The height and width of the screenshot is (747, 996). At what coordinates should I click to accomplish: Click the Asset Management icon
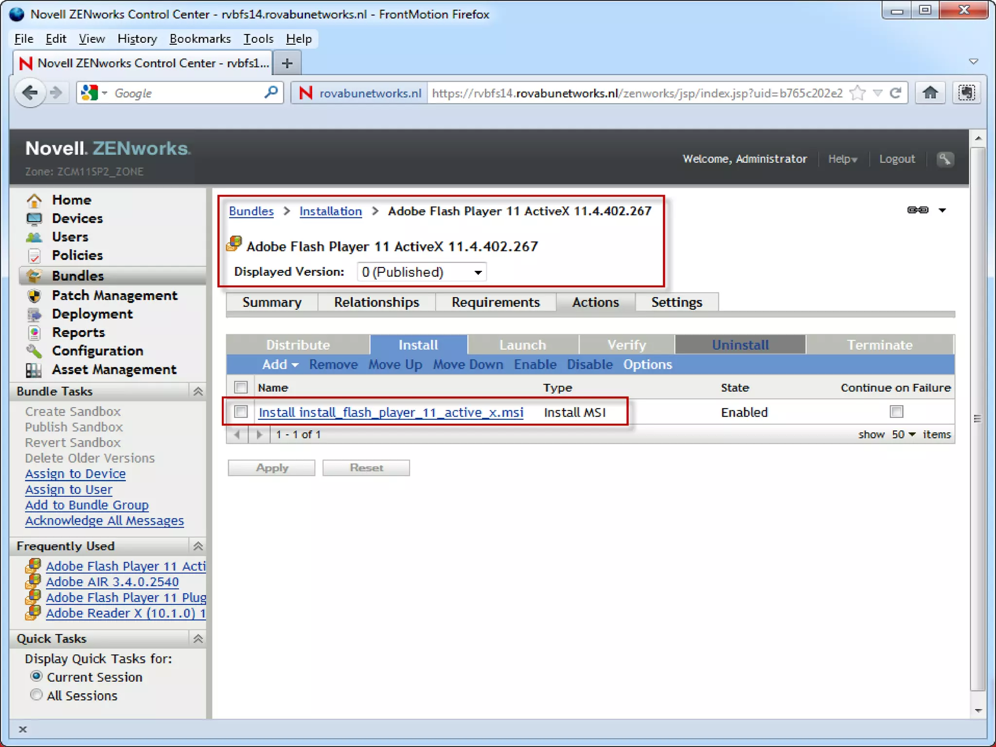click(34, 370)
